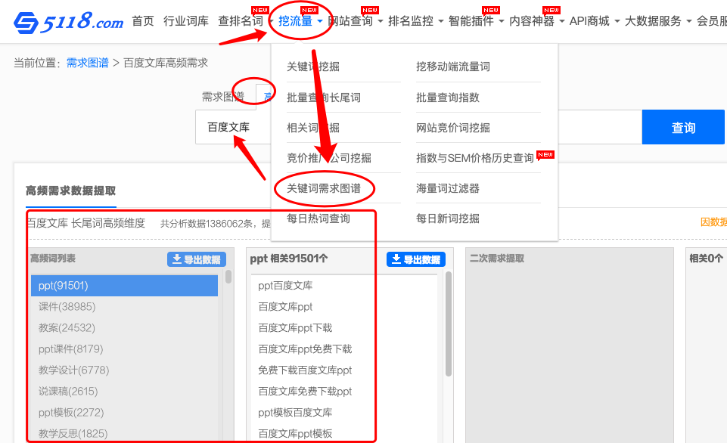
Task: Select ppt课件(8179) list row
Action: 124,349
